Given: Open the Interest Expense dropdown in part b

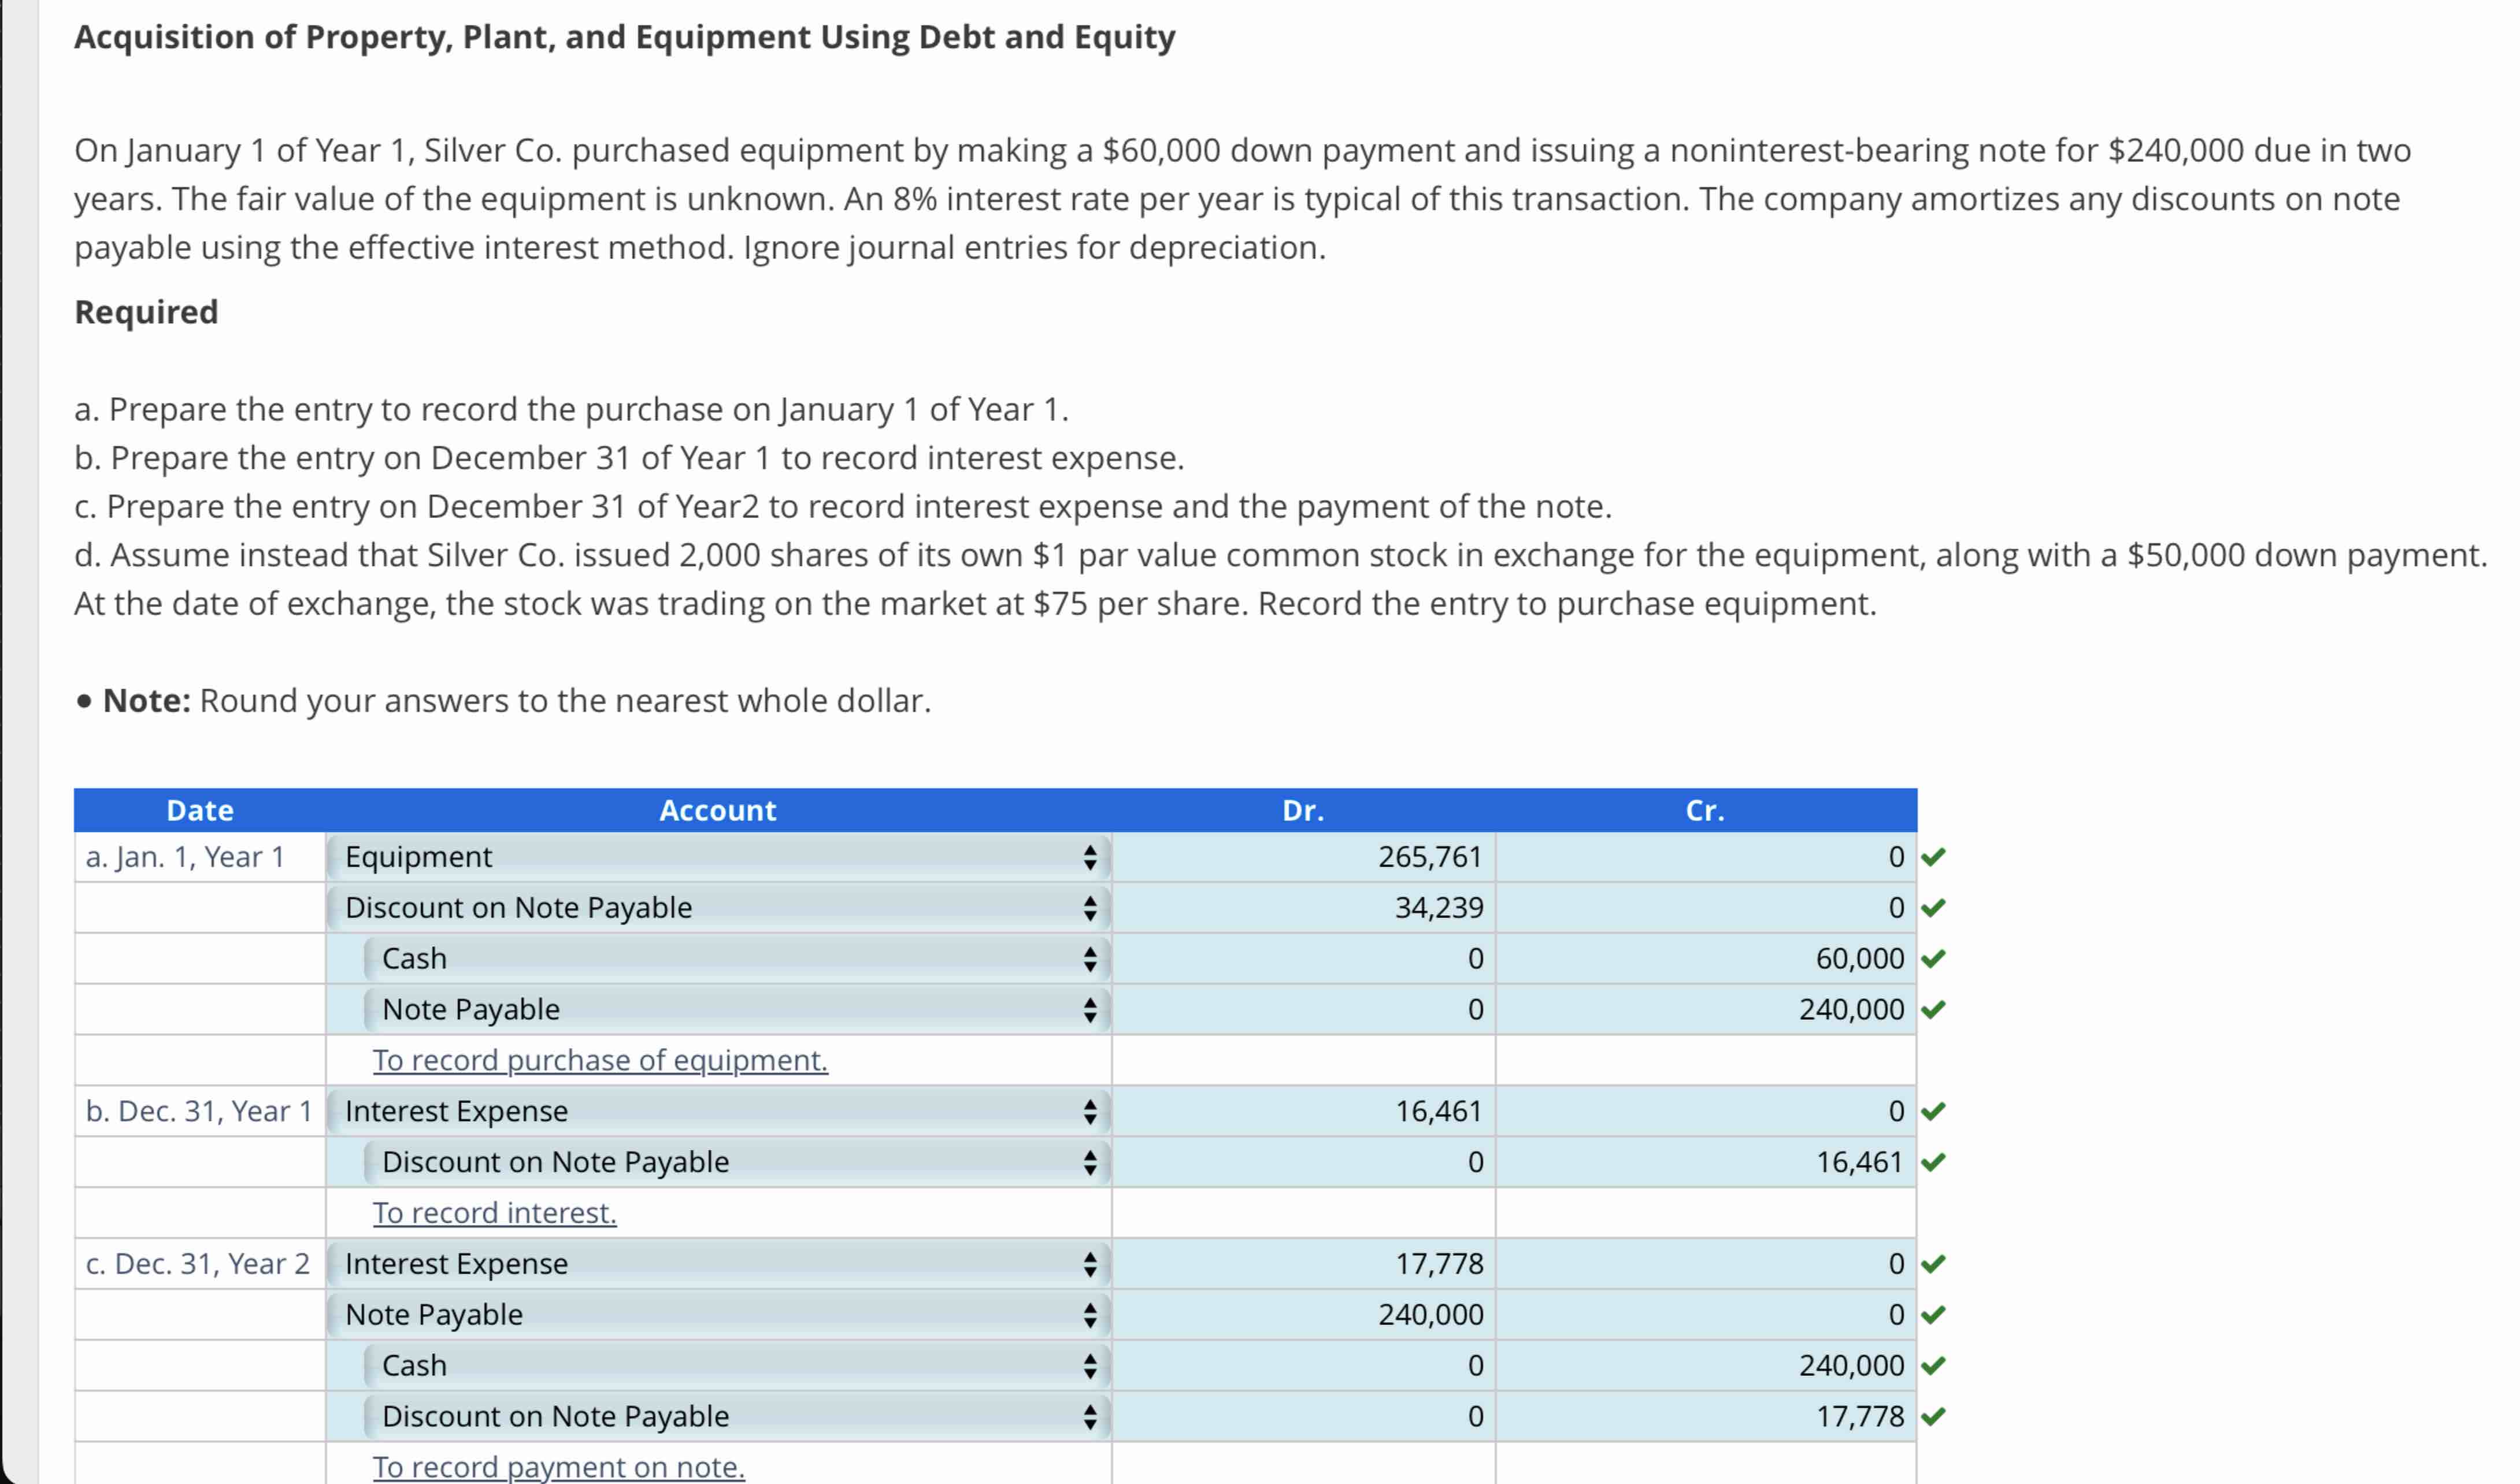Looking at the screenshot, I should pos(1089,1111).
